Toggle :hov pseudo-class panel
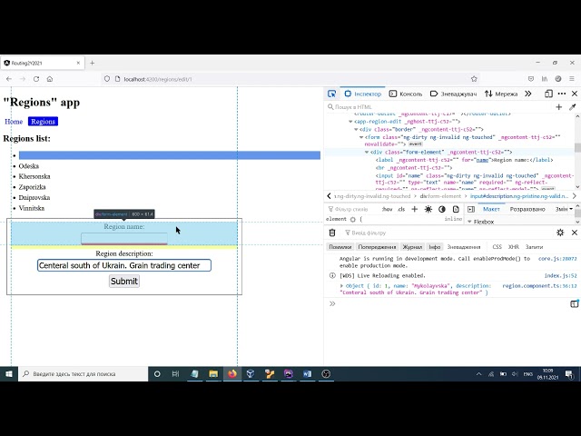The image size is (581, 436). (388, 209)
